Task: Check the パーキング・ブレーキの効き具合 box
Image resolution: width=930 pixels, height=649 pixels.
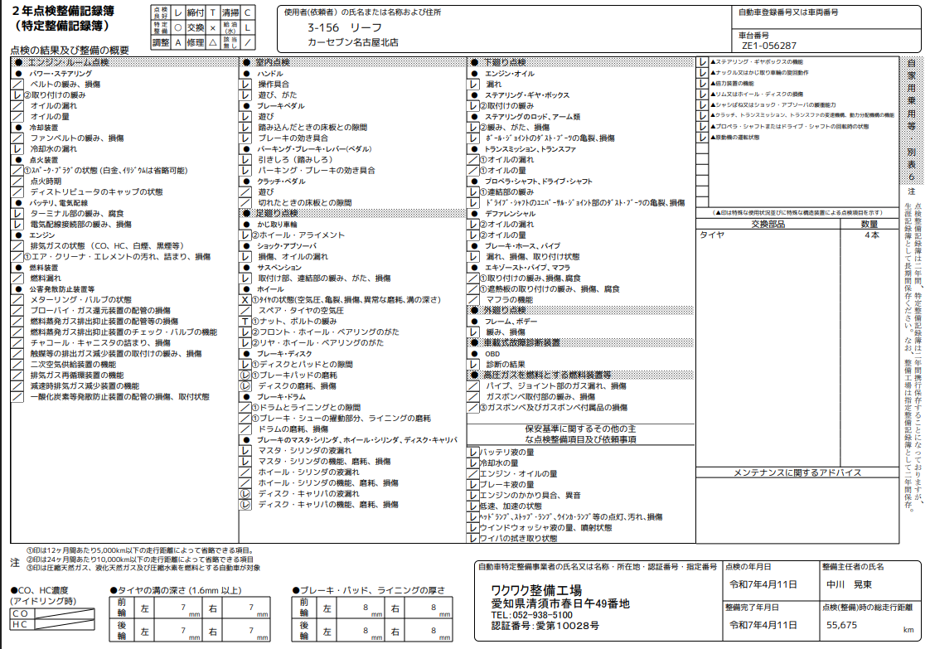Action: (x=245, y=170)
